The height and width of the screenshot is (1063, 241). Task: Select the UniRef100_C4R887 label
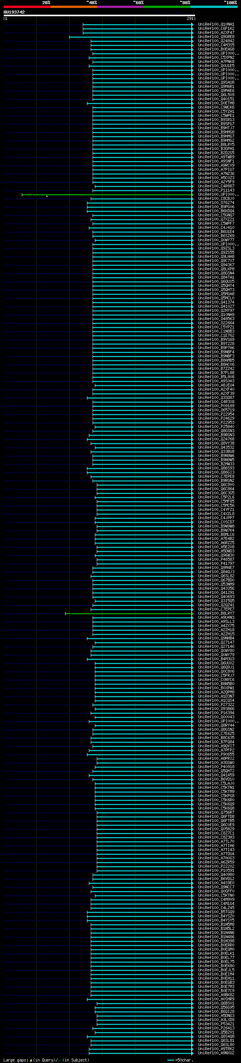click(216, 186)
